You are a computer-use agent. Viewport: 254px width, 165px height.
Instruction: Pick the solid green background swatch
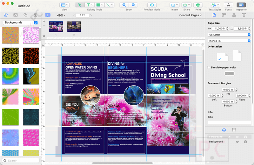[10, 117]
